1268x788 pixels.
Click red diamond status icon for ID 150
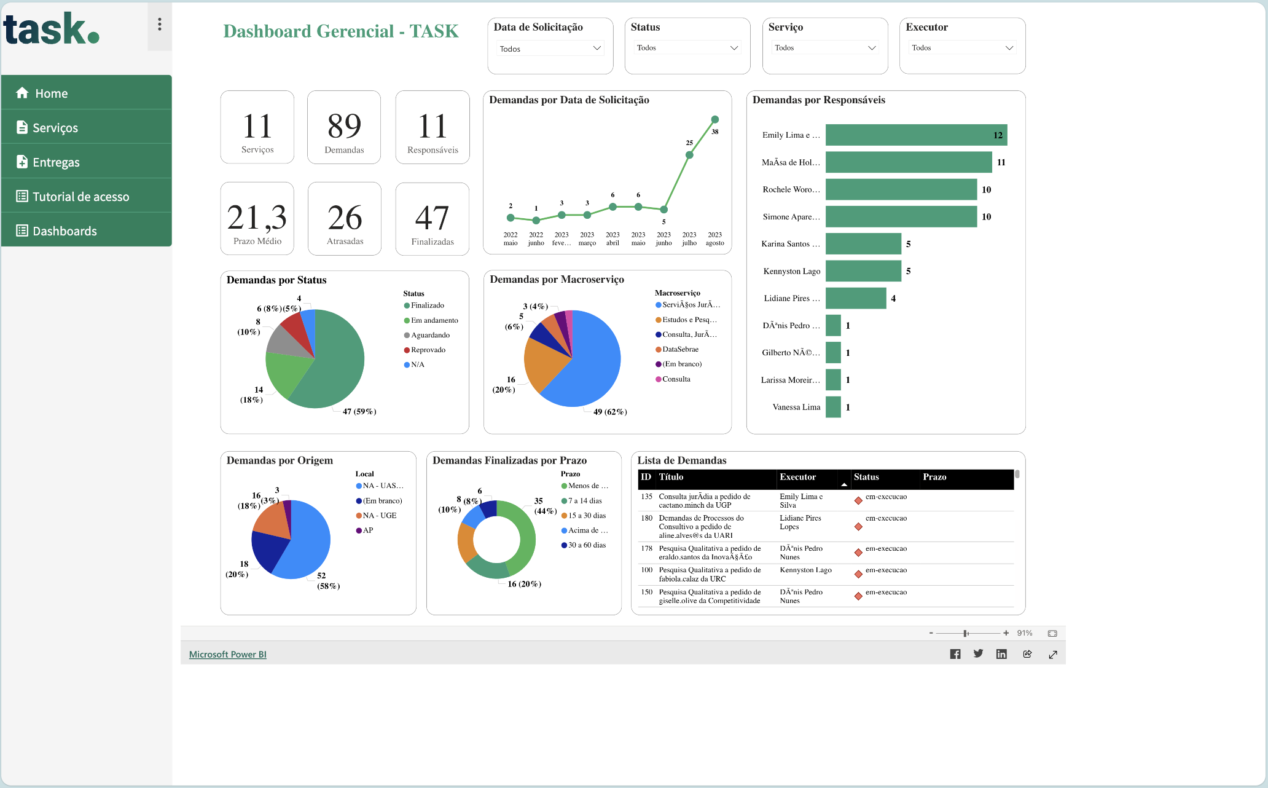pyautogui.click(x=858, y=596)
